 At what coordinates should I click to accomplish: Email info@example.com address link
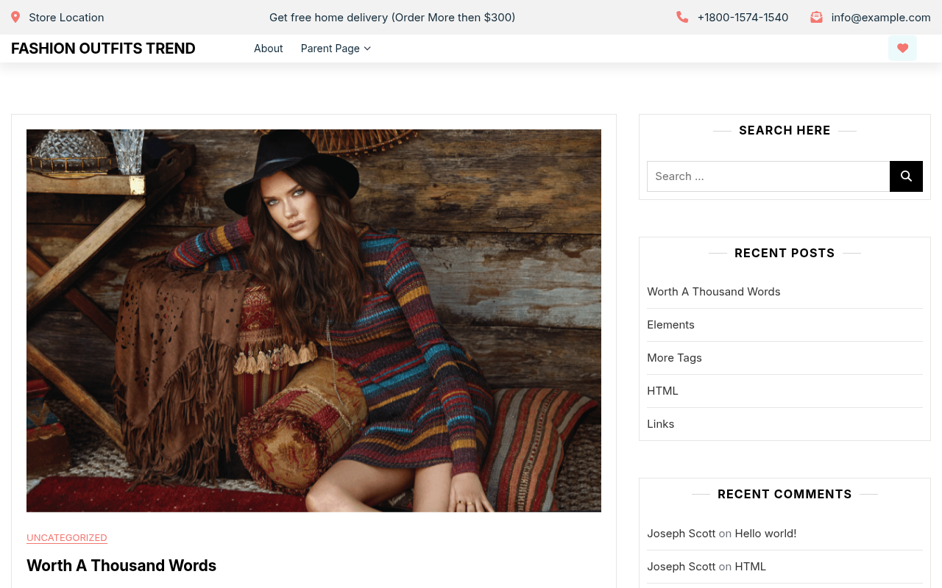pyautogui.click(x=881, y=17)
